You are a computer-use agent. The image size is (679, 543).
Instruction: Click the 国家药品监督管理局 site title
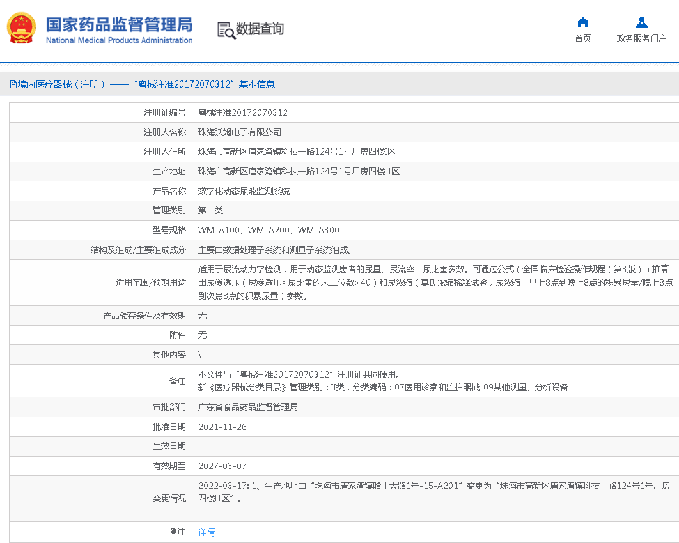119,24
